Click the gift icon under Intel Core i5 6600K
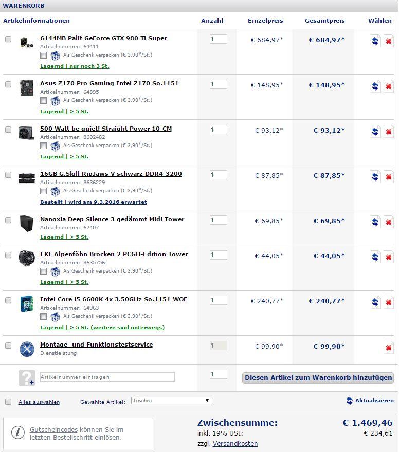This screenshot has height=452, width=399. pos(55,317)
